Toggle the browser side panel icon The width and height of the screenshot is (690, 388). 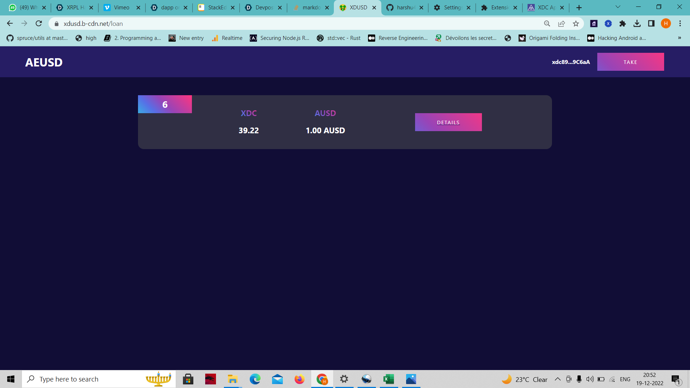coord(651,24)
